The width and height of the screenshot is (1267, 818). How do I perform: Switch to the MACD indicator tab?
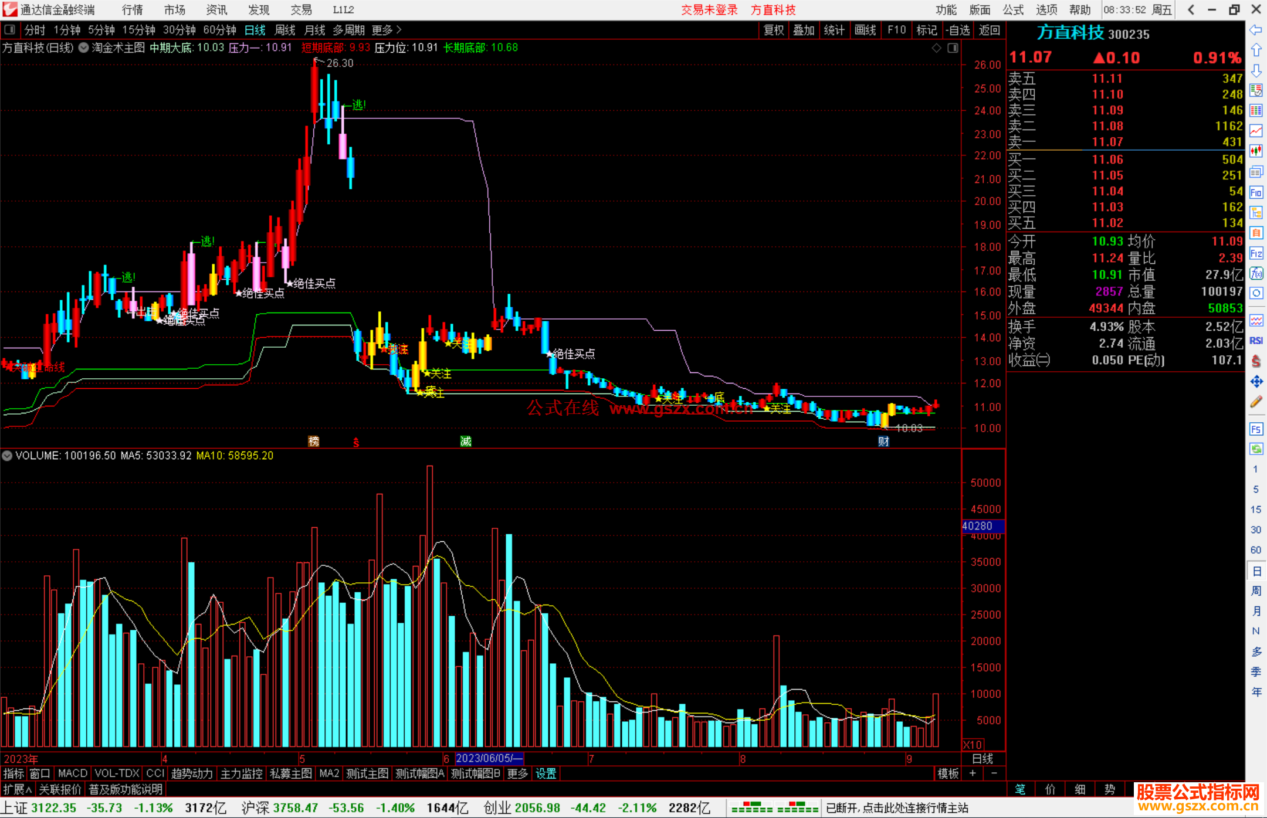73,773
